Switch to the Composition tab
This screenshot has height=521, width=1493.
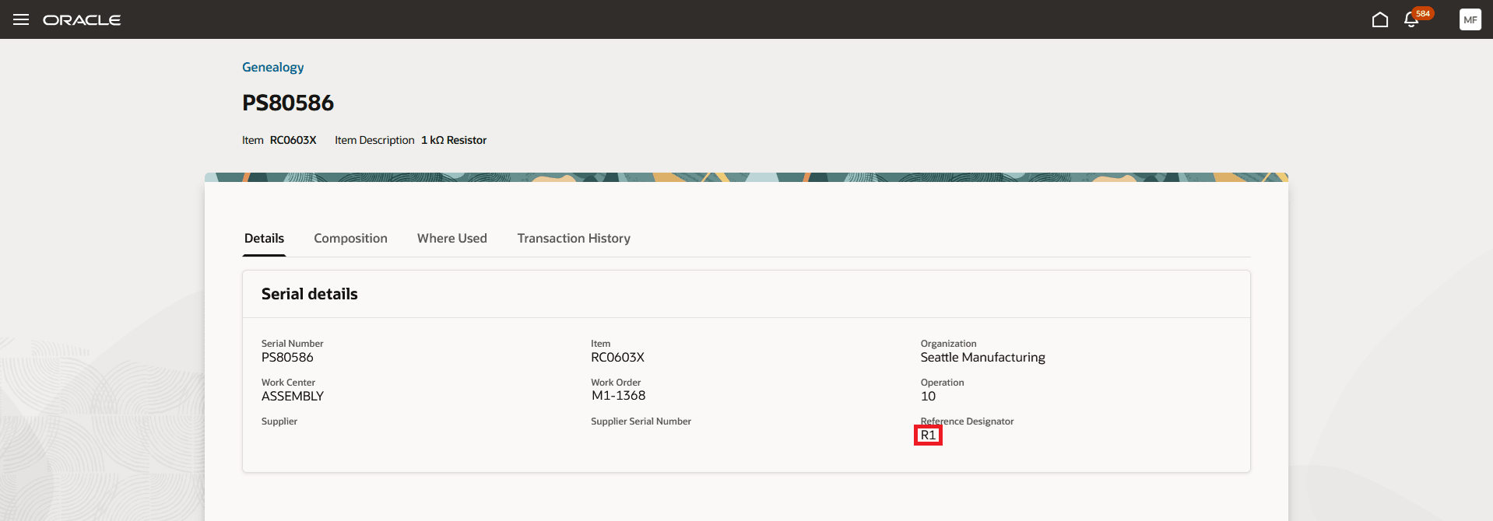(350, 239)
